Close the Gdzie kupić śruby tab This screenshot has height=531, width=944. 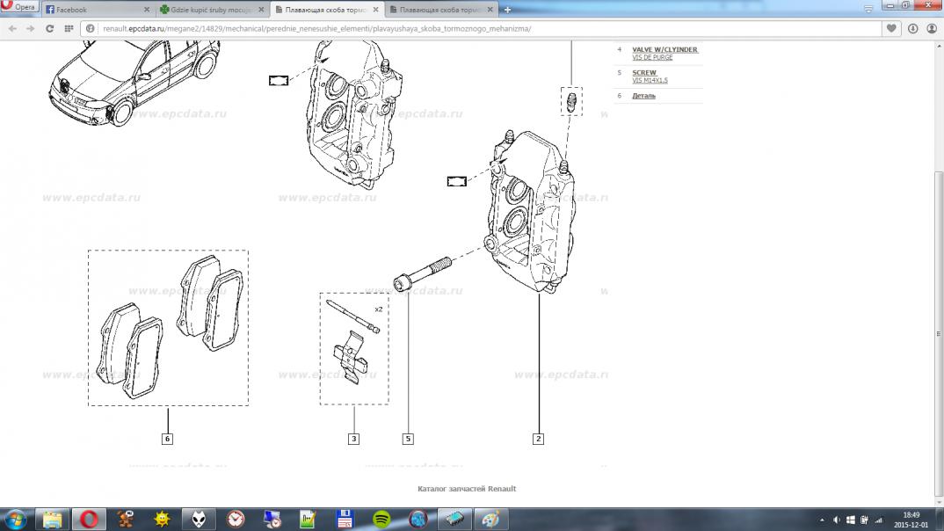261,10
